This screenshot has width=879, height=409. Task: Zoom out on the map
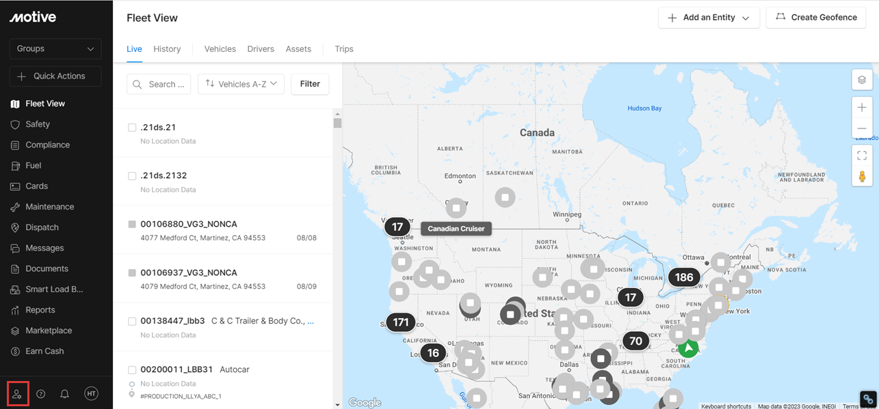point(862,128)
